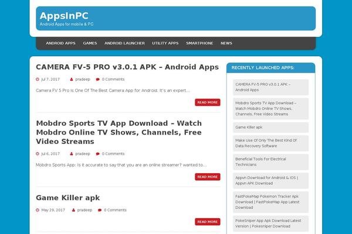The height and width of the screenshot is (234, 352).
Task: Click the Jul 7, 2017 date text
Action: coord(50,80)
